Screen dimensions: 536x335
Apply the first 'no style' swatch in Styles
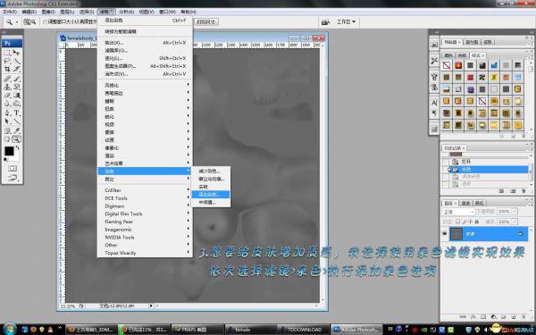pyautogui.click(x=446, y=65)
